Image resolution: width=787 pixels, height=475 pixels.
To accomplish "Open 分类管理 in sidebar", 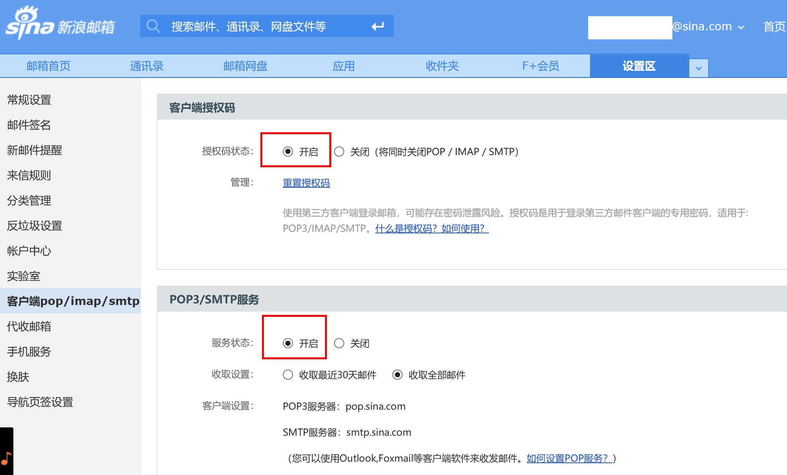I will click(x=29, y=201).
